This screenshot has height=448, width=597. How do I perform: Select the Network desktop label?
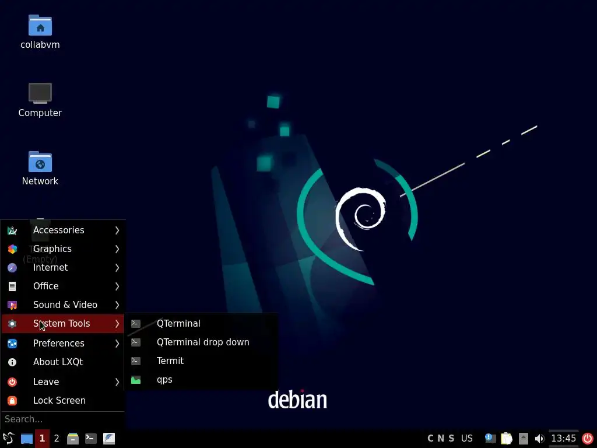tap(40, 181)
